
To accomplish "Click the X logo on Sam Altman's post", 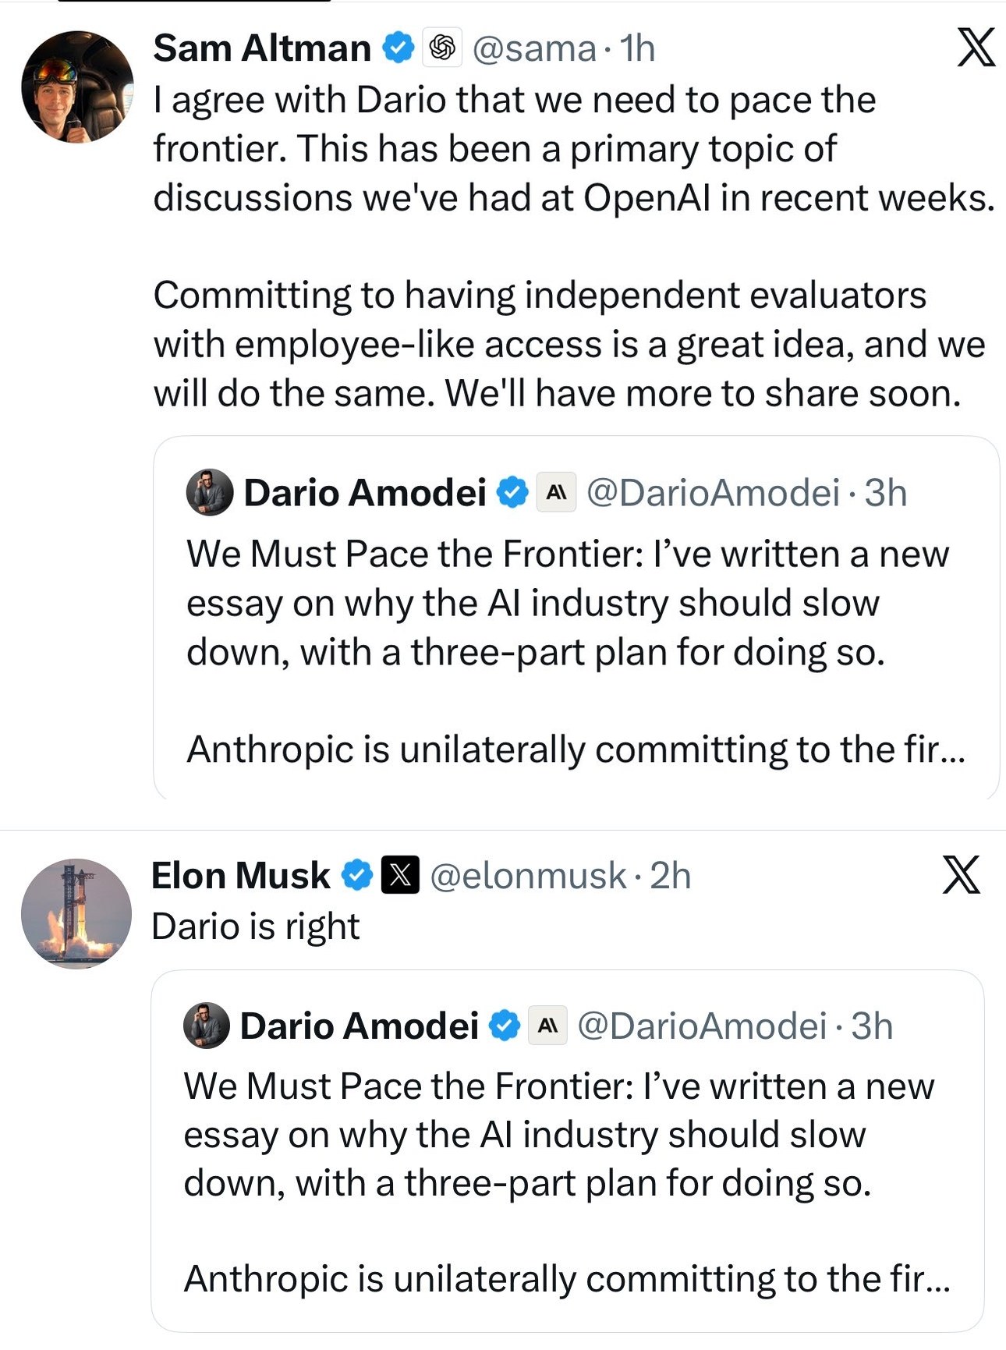I will (x=976, y=48).
